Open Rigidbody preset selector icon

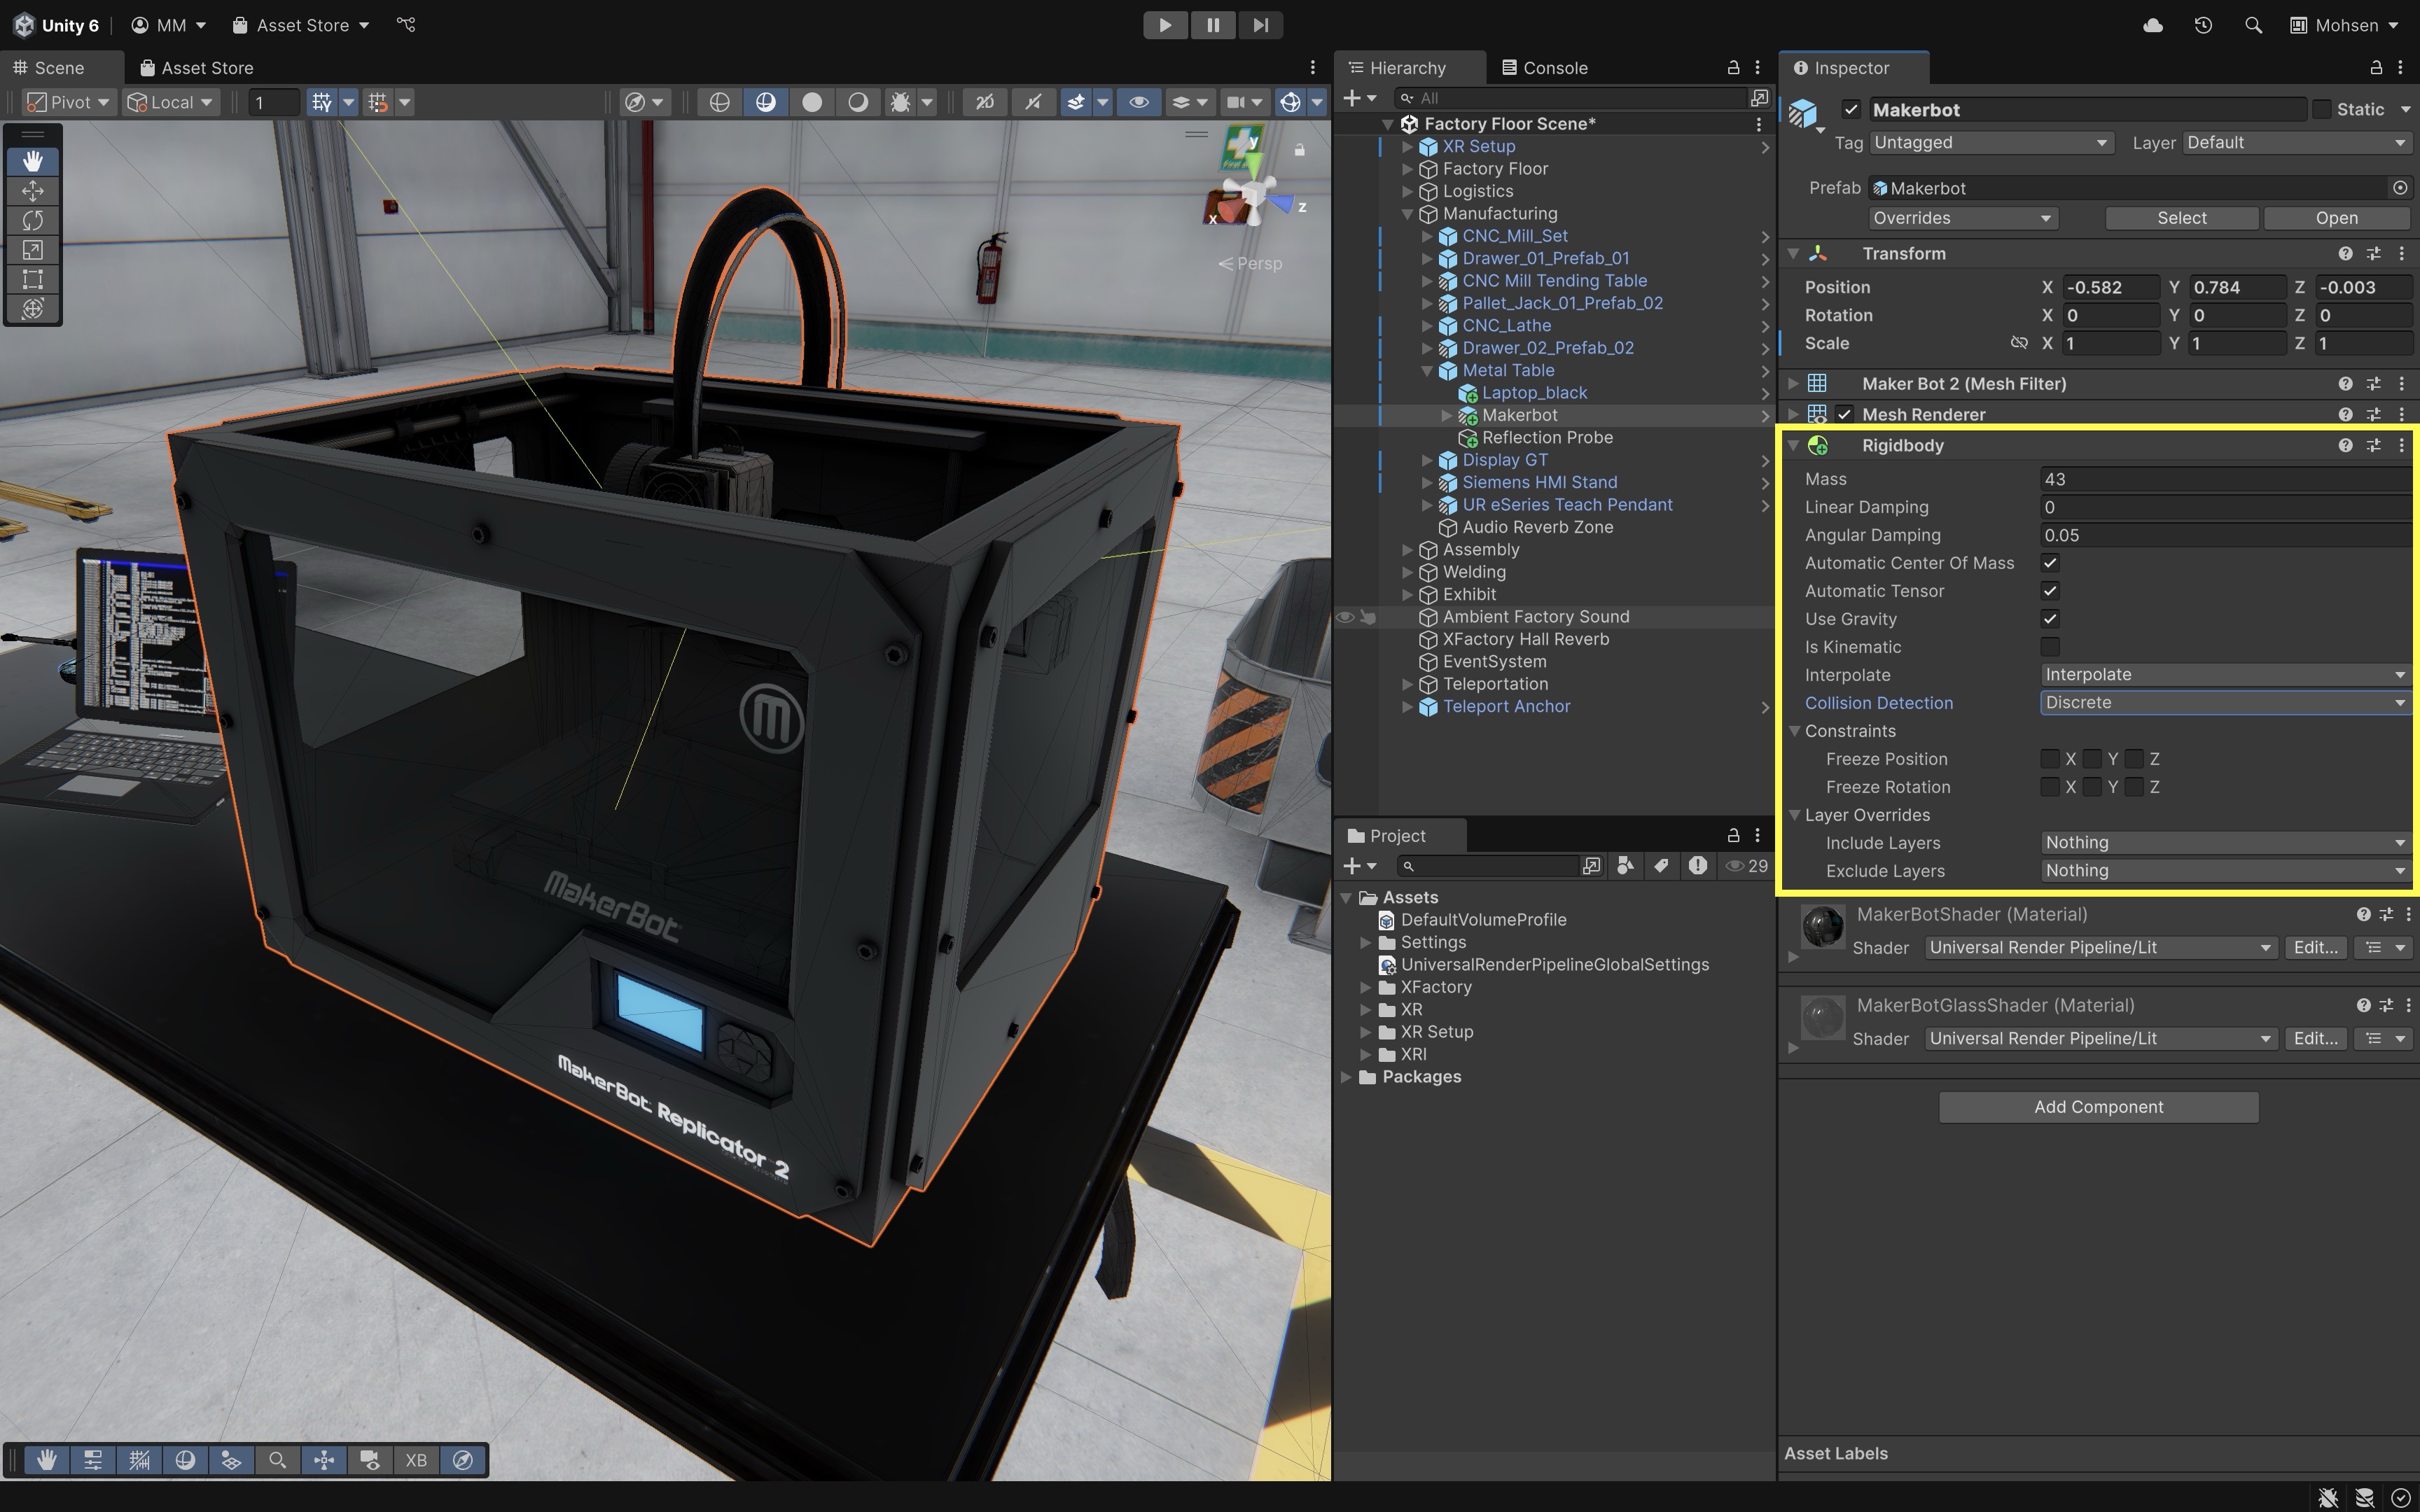(2374, 445)
